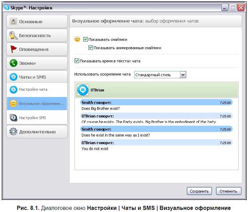The image size is (248, 212).
Task: Toggle Показывать анимированные смайлики checkbox
Action: 91,48
